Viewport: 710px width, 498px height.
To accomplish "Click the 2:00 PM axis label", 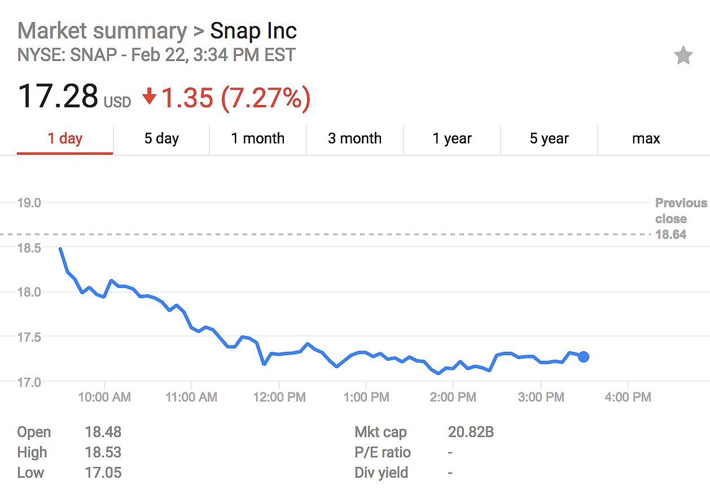I will tap(453, 397).
